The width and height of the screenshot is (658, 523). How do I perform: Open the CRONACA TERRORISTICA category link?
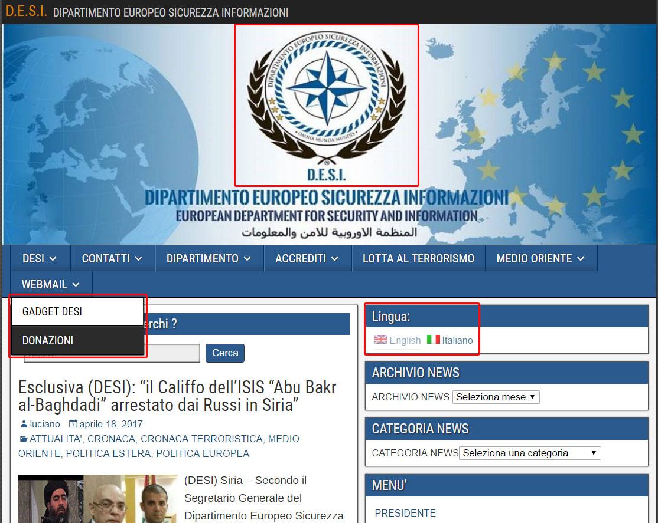click(201, 439)
